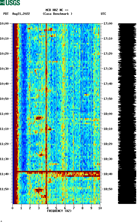The image size is (138, 224).
Task: Click the 18:50 UTC time label
Action: click(x=108, y=189)
